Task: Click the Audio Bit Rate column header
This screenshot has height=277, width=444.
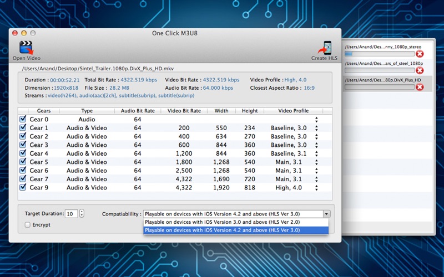Action: point(138,110)
